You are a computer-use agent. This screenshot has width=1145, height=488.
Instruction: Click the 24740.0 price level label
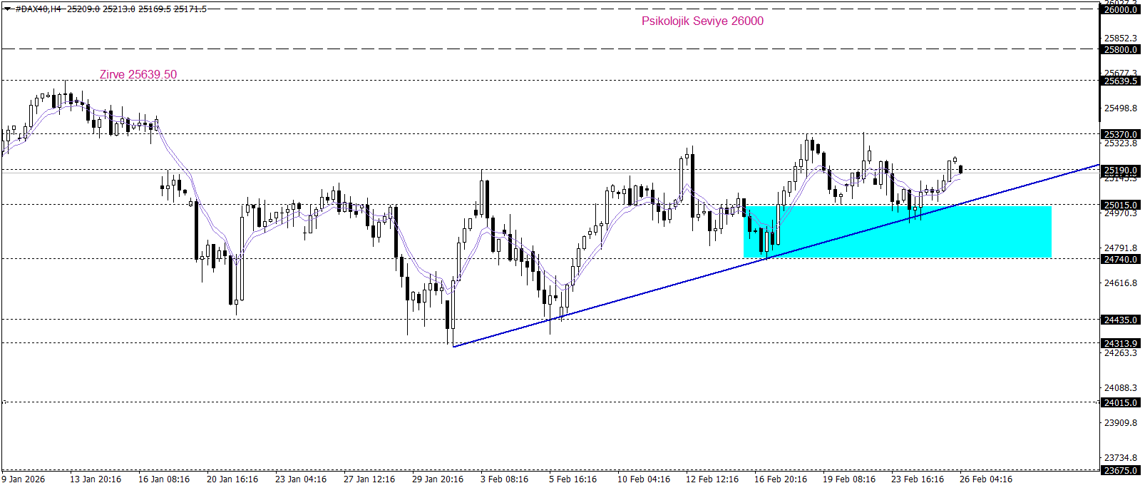tap(1120, 260)
